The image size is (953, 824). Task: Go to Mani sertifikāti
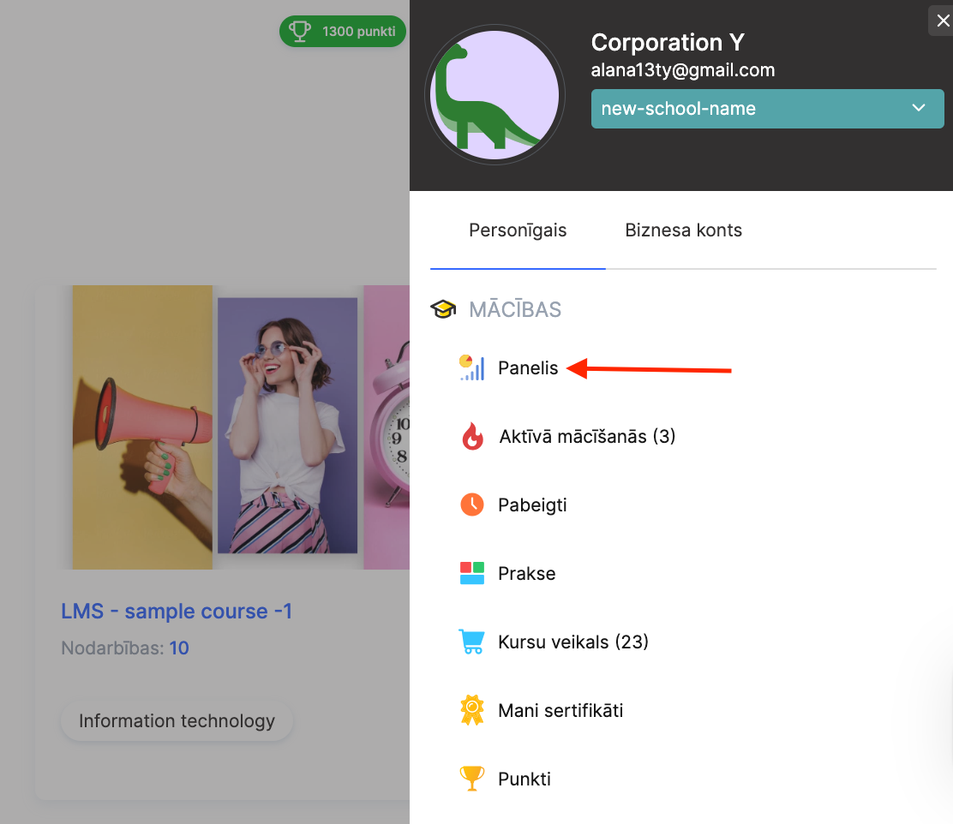point(560,710)
